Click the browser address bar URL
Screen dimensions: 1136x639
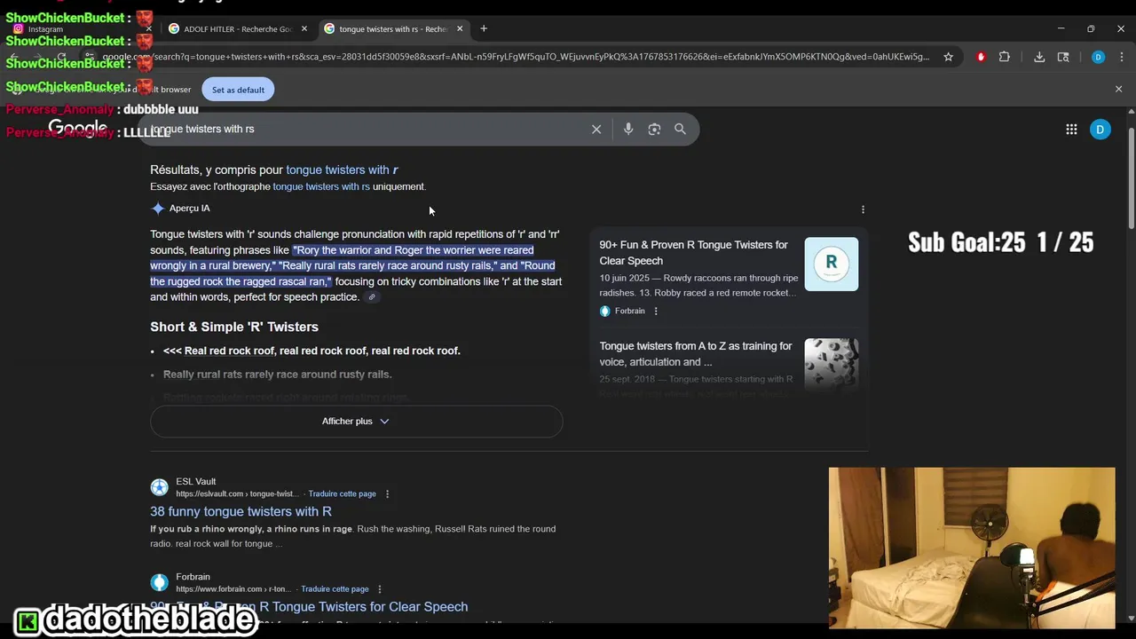point(515,57)
